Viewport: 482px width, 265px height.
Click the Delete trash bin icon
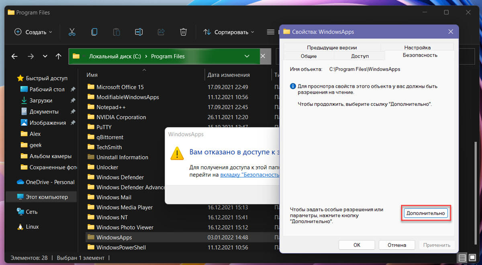(x=183, y=32)
